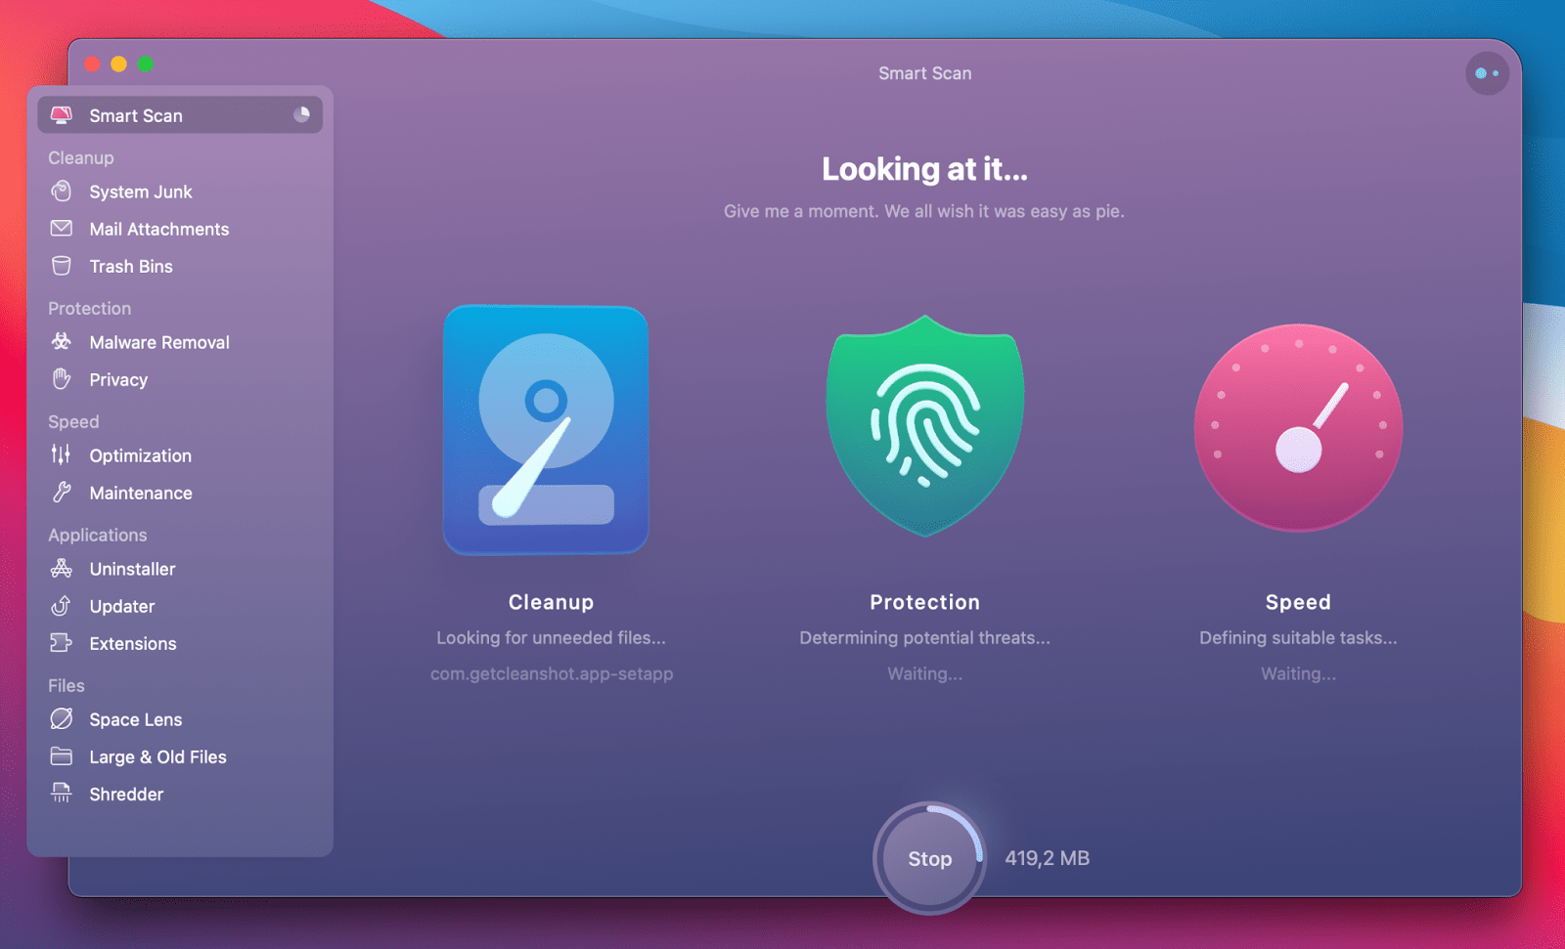The height and width of the screenshot is (949, 1565).
Task: Launch the file Shredder
Action: tap(126, 794)
